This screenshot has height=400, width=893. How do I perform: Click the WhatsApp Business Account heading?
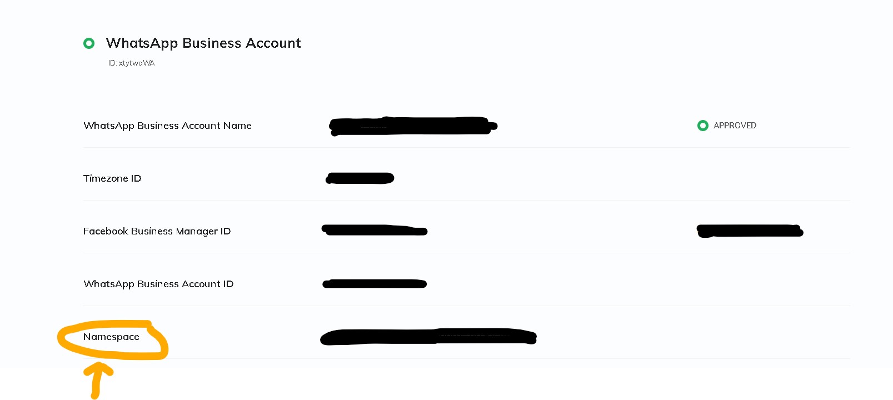click(203, 43)
